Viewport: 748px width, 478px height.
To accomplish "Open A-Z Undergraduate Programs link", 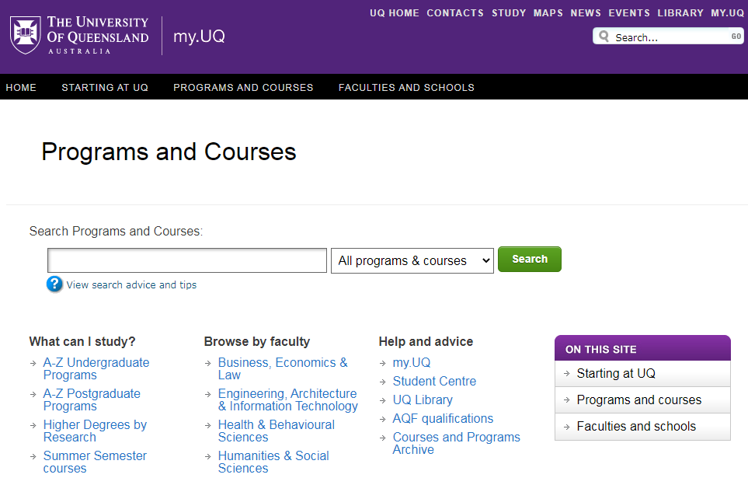I will (x=96, y=368).
